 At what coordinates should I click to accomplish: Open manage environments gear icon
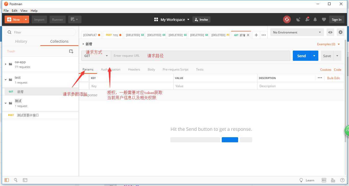[340, 32]
